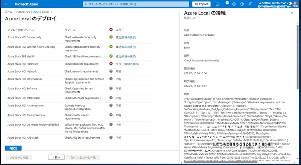The image size is (301, 165).
Task: Open the feedback icon in header
Action: [250, 4]
